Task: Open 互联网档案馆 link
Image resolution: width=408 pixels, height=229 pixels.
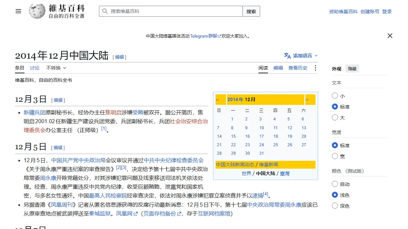Action: coord(214,213)
